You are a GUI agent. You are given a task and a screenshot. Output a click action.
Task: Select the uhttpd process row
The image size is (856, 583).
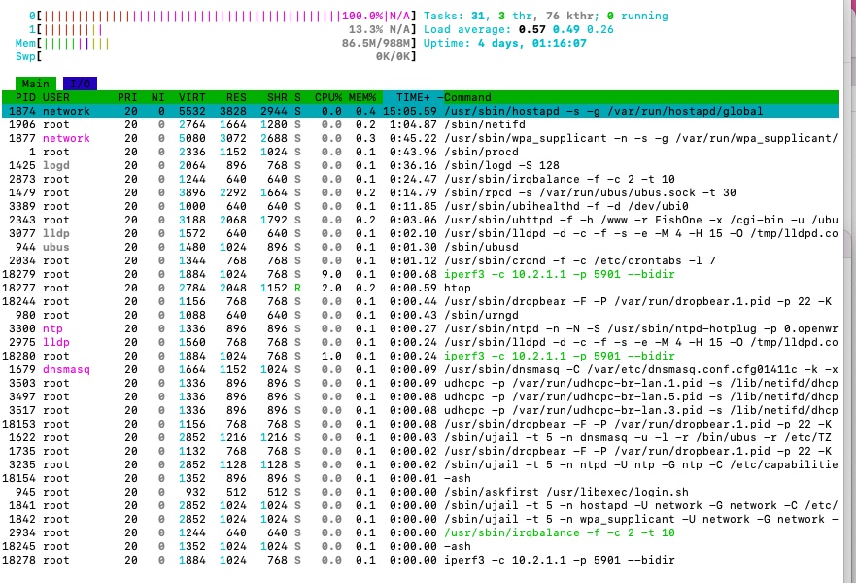pos(420,220)
